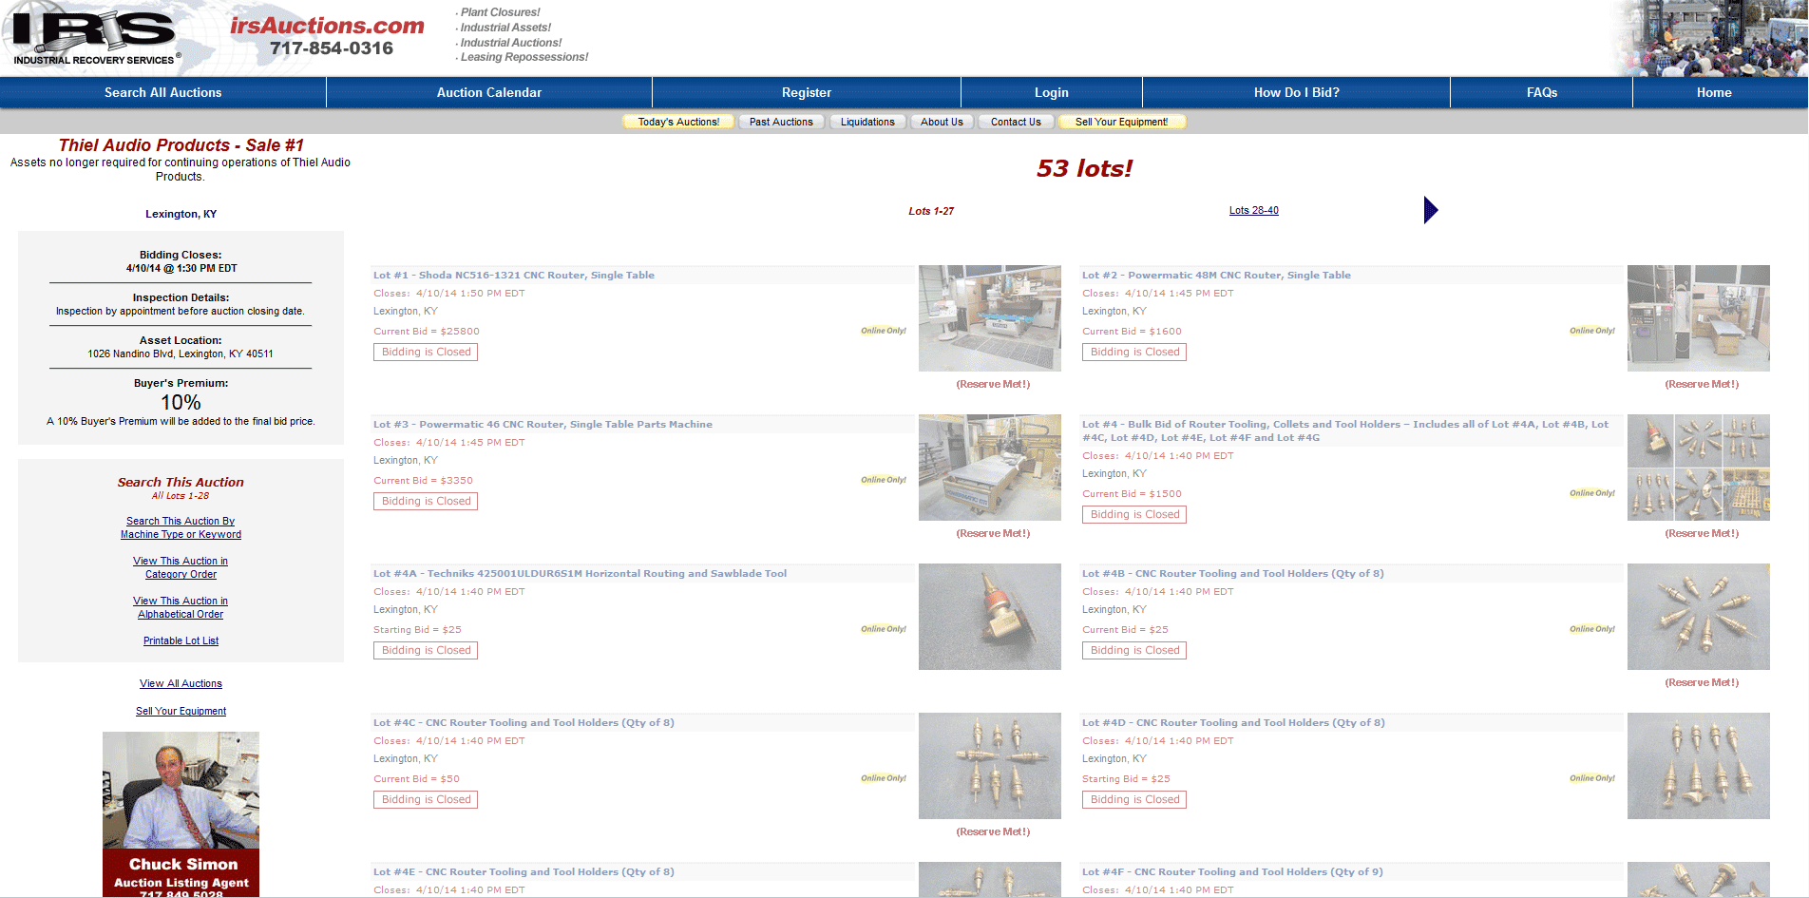Click Lot #1 Shoda router thumbnail
Screen dimensions: 1809x898
tap(990, 318)
